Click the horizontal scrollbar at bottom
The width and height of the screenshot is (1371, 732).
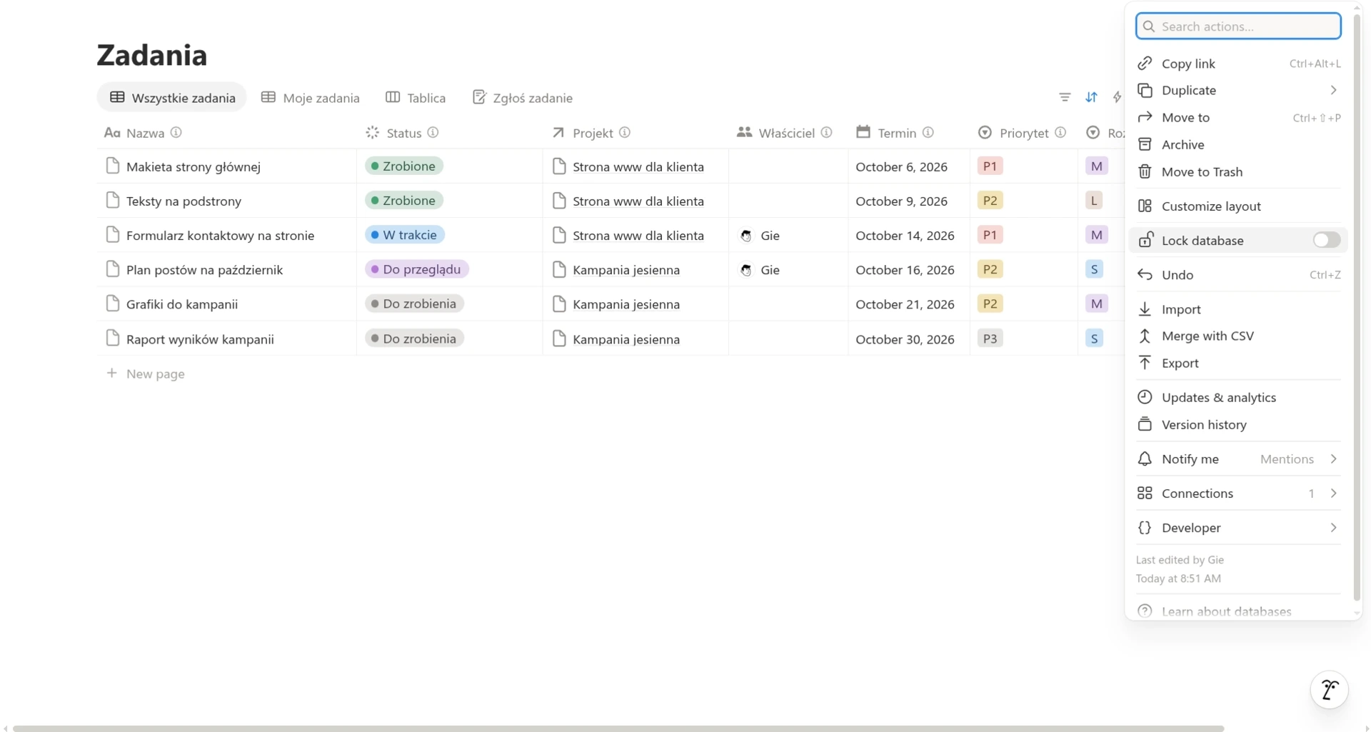(618, 728)
